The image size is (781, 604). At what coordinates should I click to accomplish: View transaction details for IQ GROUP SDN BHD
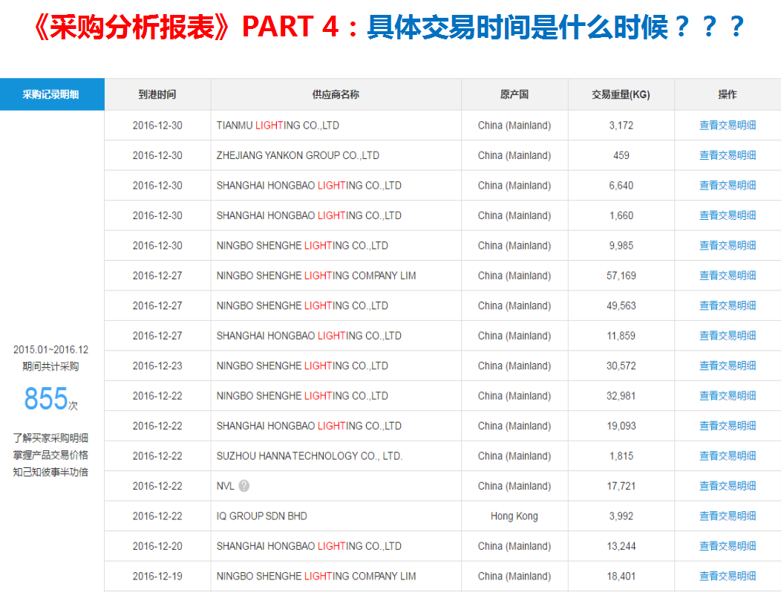click(727, 516)
